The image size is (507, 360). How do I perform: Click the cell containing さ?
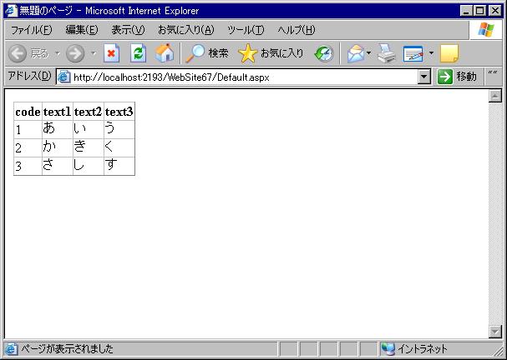pos(58,167)
